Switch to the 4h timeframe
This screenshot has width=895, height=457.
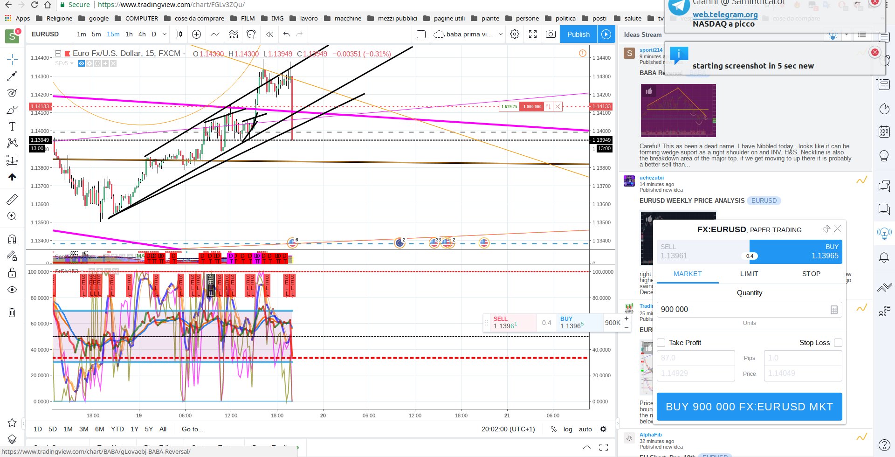142,34
